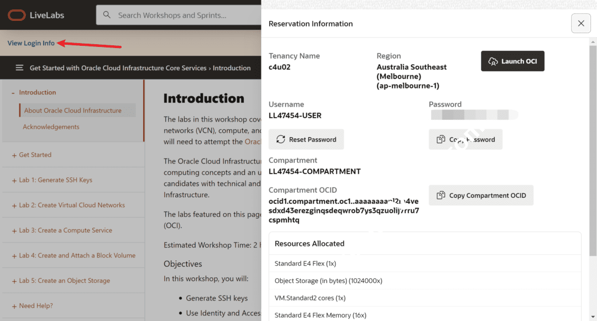Close the Reservation Information panel
This screenshot has height=321, width=597.
tap(580, 23)
